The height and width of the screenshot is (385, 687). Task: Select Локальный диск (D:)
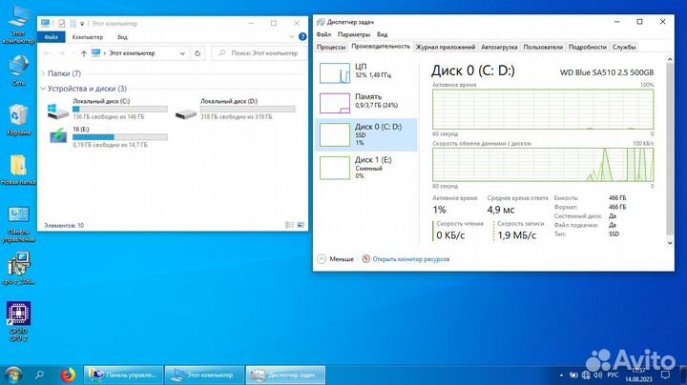tap(236, 109)
